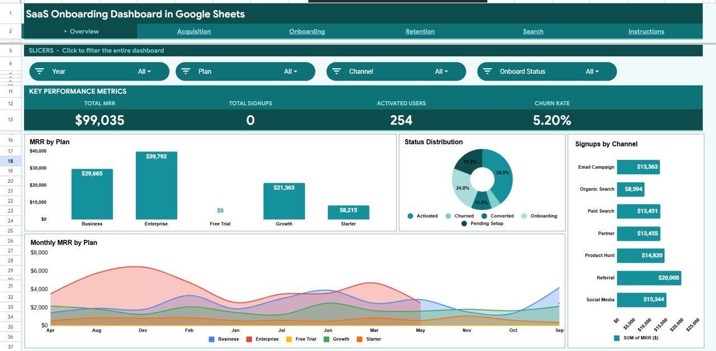
Task: Go to the Onboarding sheet link
Action: pos(307,31)
